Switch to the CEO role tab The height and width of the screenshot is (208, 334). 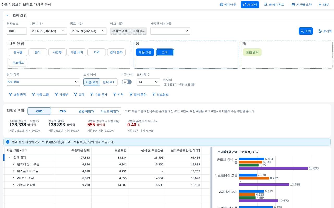click(x=39, y=111)
